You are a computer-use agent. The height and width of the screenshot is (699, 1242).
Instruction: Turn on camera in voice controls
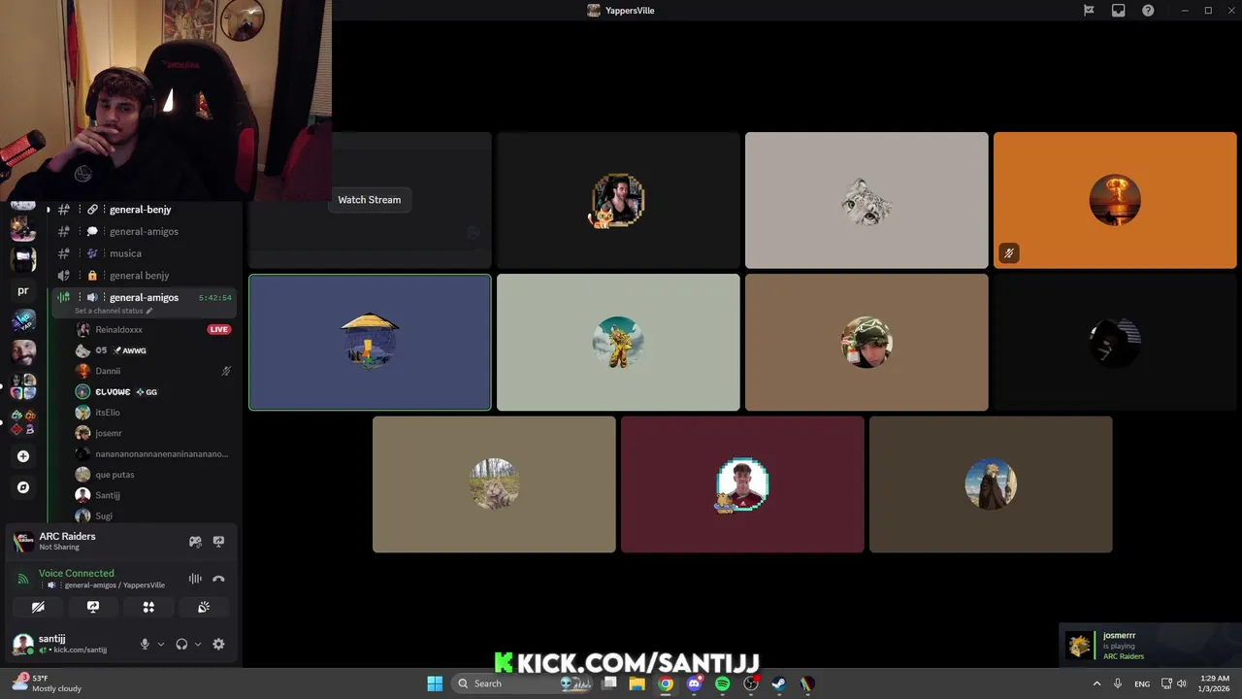click(x=38, y=607)
